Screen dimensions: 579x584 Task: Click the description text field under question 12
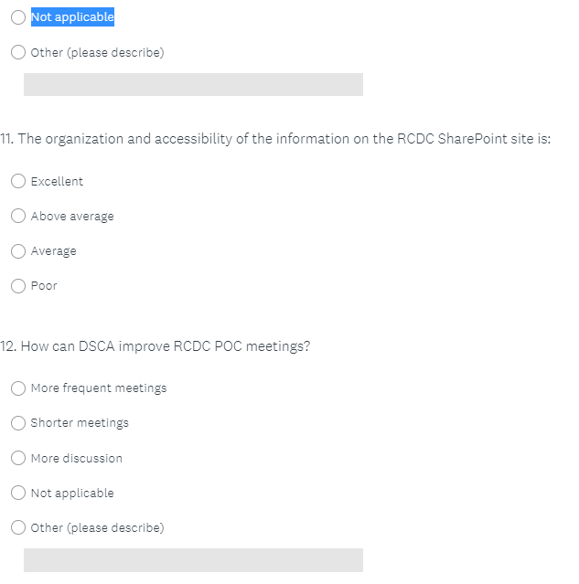pyautogui.click(x=193, y=560)
